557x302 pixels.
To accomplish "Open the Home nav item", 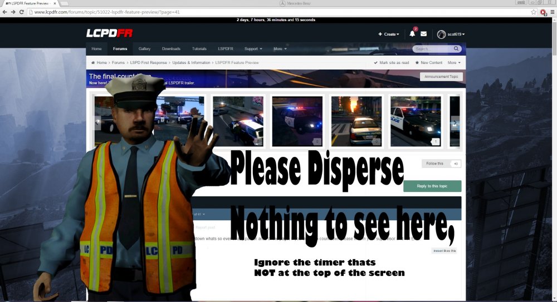I will click(x=96, y=48).
